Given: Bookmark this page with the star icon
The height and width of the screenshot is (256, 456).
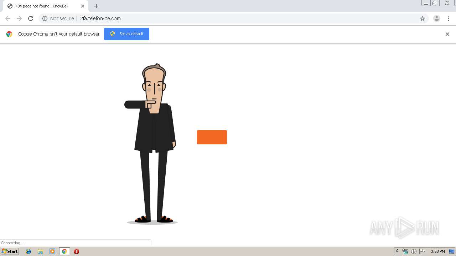Looking at the screenshot, I should pos(423,18).
